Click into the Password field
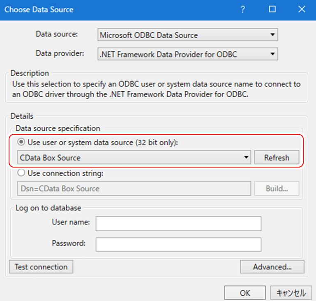Image resolution: width=316 pixels, height=301 pixels. pyautogui.click(x=178, y=244)
